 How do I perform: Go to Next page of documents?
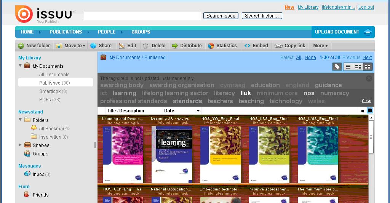[x=367, y=58]
